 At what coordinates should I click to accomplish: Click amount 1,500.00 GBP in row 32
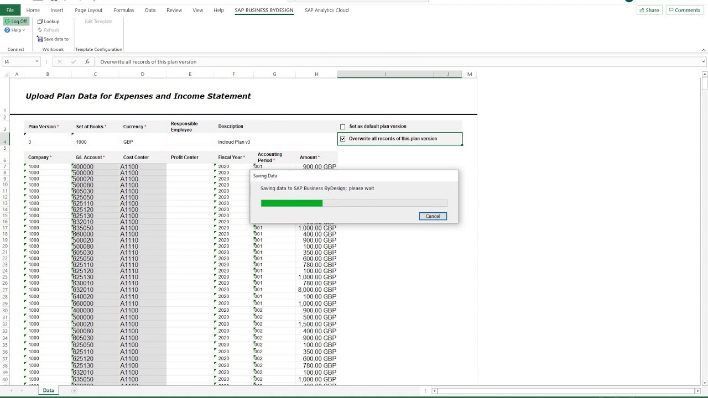pos(317,324)
